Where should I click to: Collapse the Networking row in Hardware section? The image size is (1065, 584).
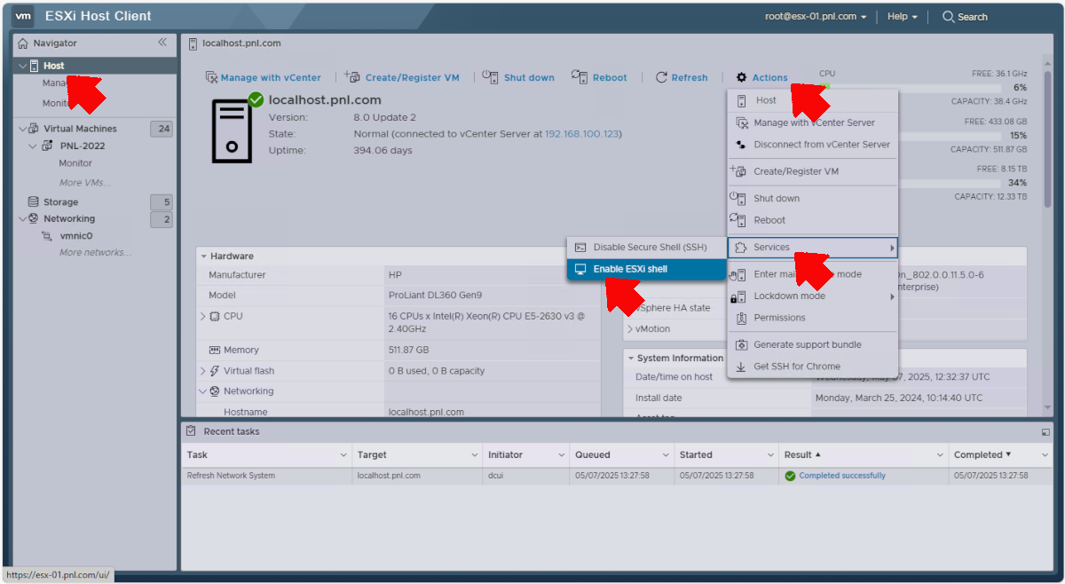click(203, 391)
